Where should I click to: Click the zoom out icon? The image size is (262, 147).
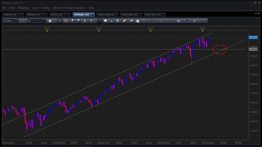[79, 21]
